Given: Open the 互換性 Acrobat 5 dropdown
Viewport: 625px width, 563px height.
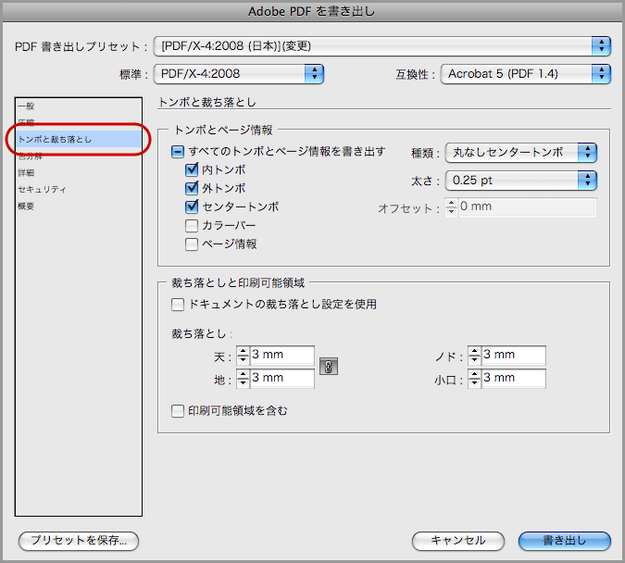Looking at the screenshot, I should click(x=525, y=74).
